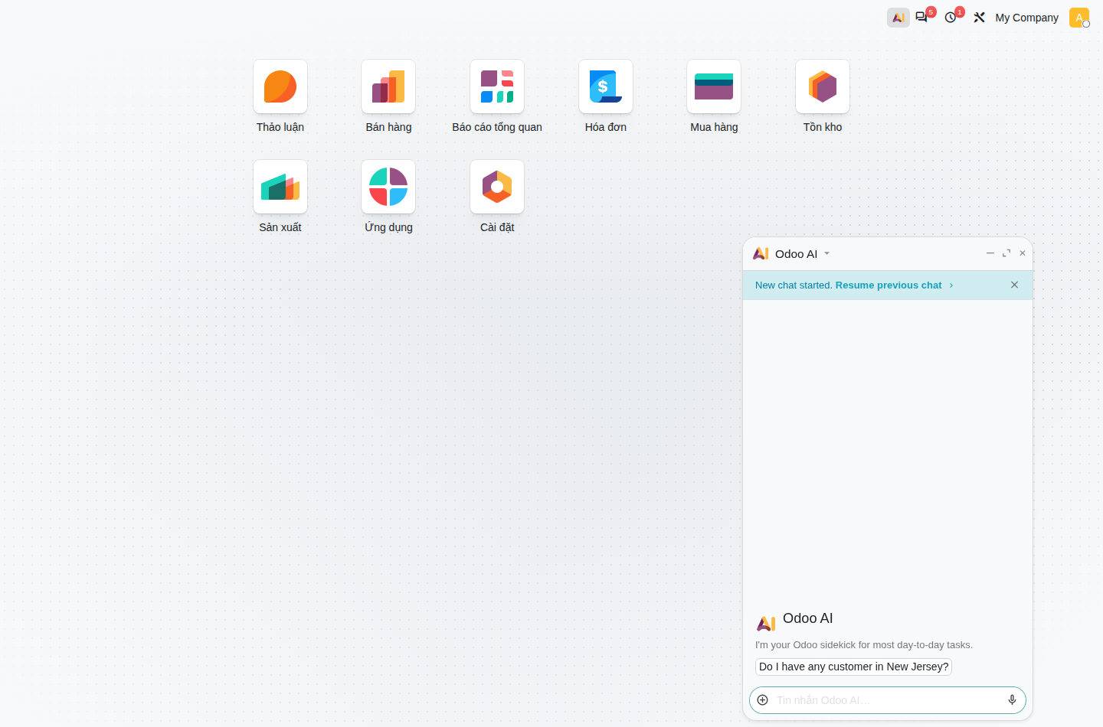Toggle the Odoo AI button in top bar
Viewport: 1103px width, 727px height.
pyautogui.click(x=898, y=18)
